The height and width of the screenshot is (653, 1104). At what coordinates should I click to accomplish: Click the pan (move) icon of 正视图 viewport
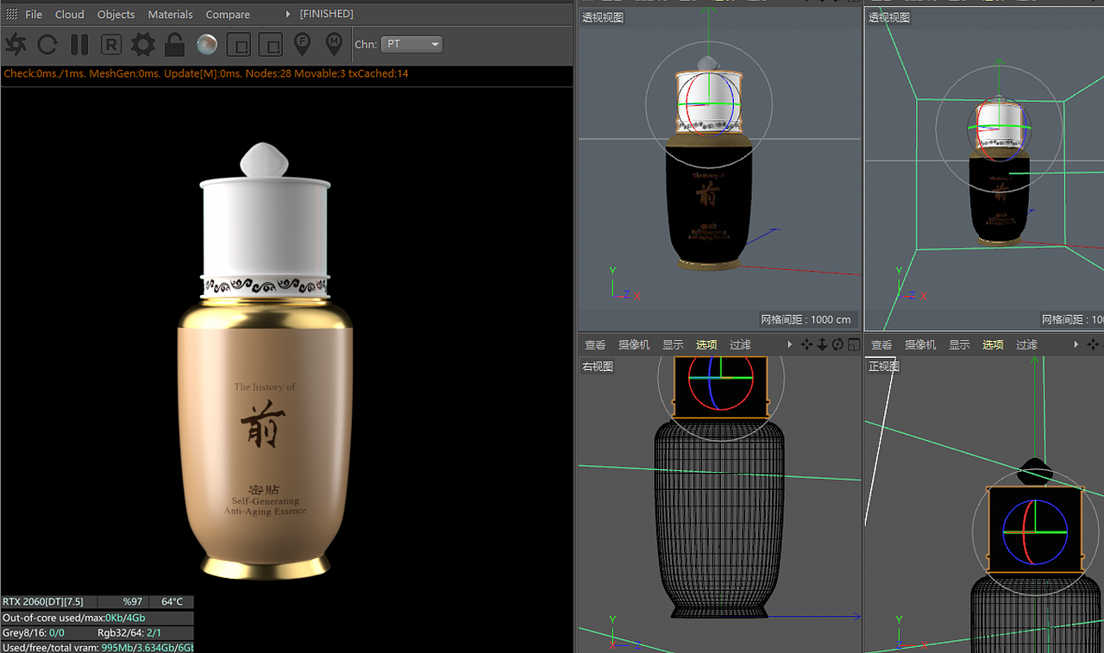1093,345
